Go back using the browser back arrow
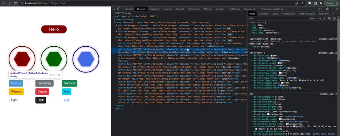 point(3,3)
